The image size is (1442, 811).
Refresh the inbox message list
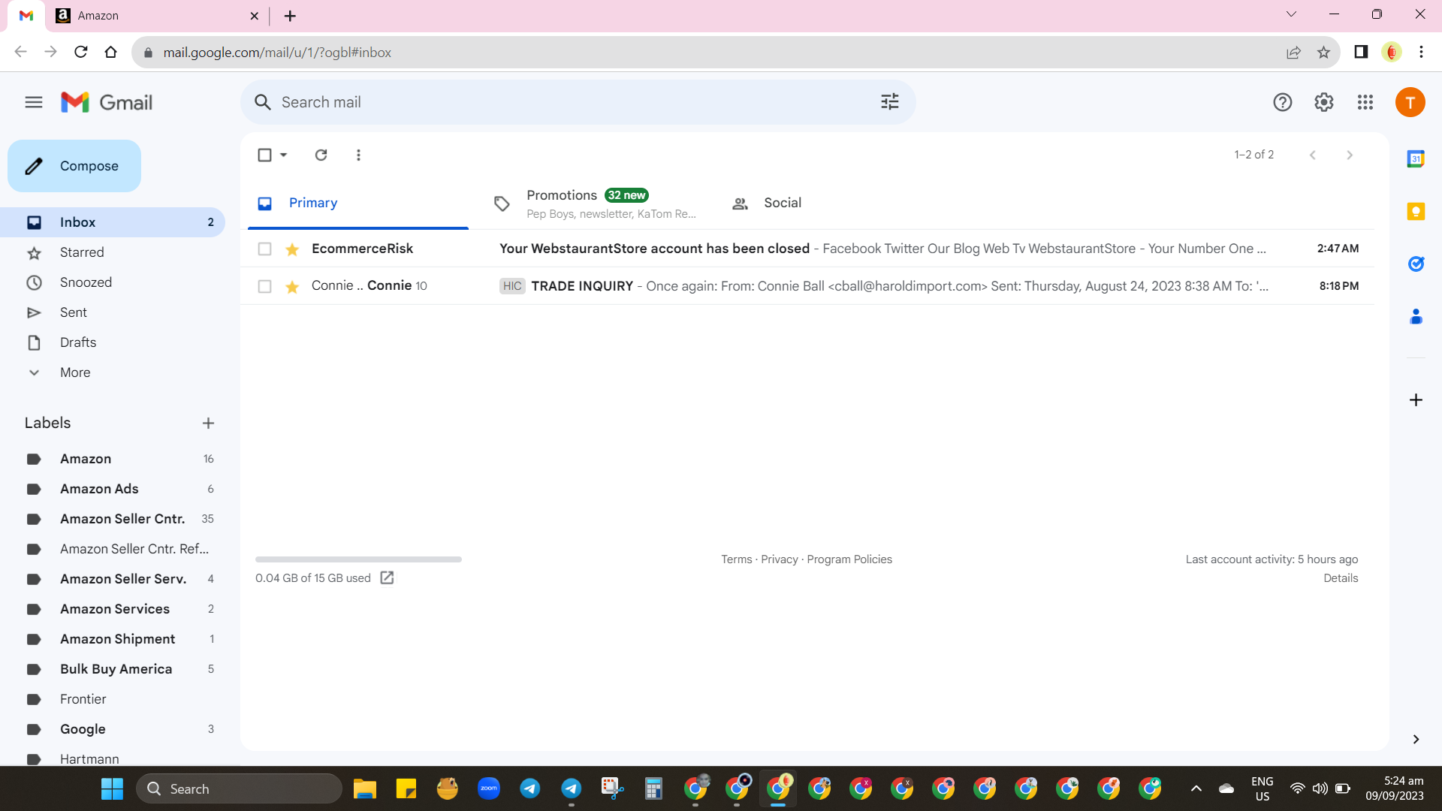coord(321,155)
